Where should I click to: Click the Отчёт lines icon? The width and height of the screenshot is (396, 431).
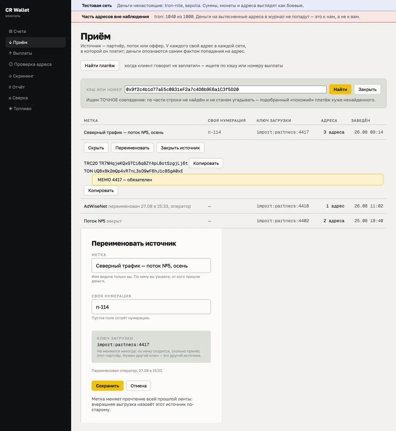click(10, 87)
